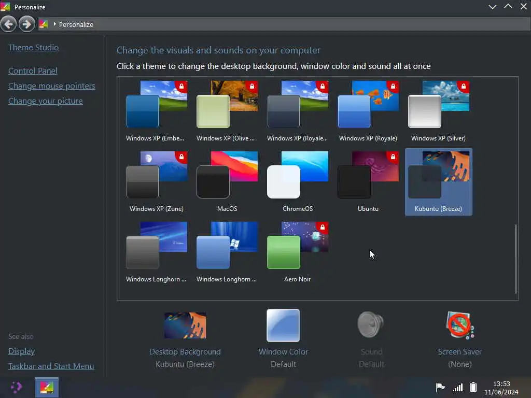The height and width of the screenshot is (398, 531).
Task: Open Screen Saver (None) settings
Action: point(459,340)
